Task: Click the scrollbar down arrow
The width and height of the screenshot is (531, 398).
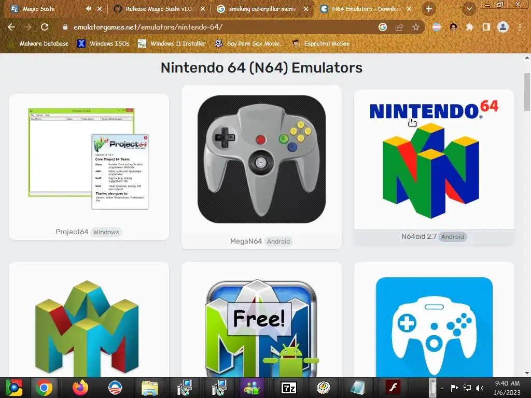Action: click(x=527, y=373)
